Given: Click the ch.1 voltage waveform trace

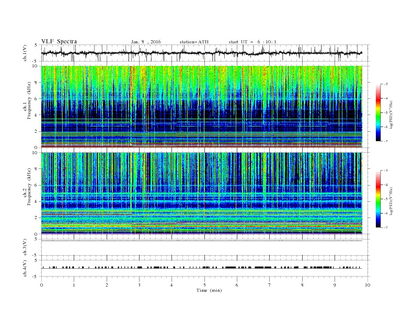Looking at the screenshot, I should coord(201,53).
